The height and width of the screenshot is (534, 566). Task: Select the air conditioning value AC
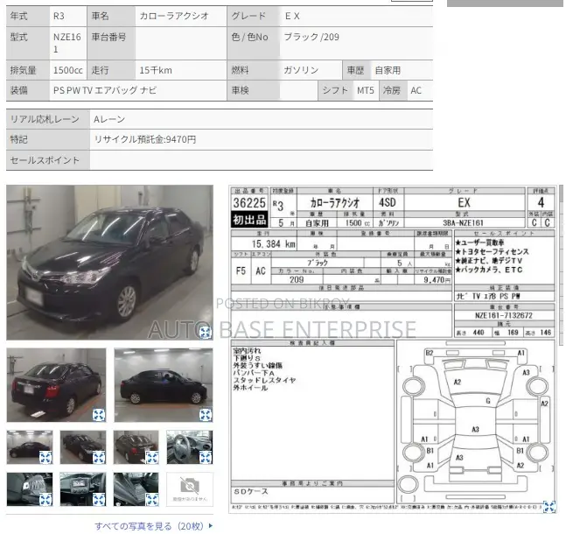click(416, 90)
